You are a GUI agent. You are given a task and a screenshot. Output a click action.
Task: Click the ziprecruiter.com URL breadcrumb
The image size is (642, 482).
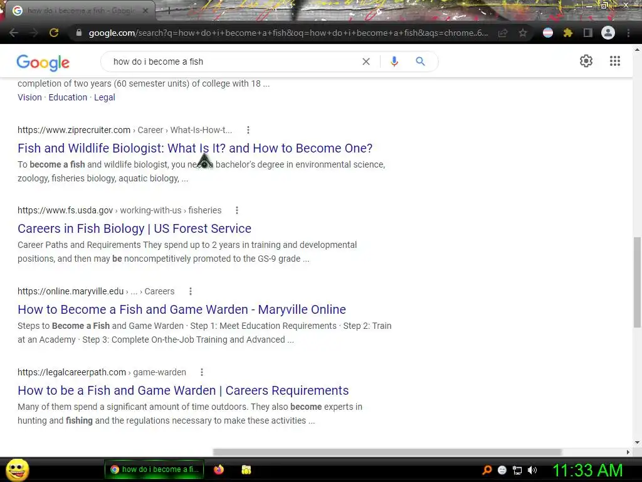125,130
